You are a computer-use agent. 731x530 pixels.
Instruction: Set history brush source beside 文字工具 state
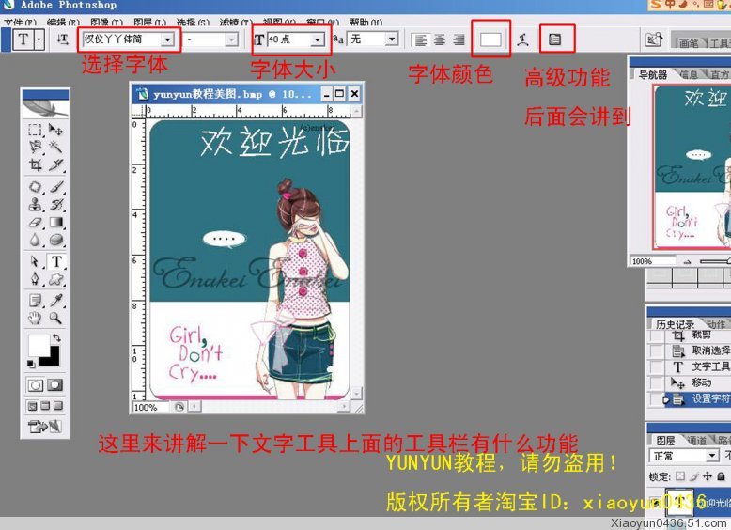coord(657,367)
